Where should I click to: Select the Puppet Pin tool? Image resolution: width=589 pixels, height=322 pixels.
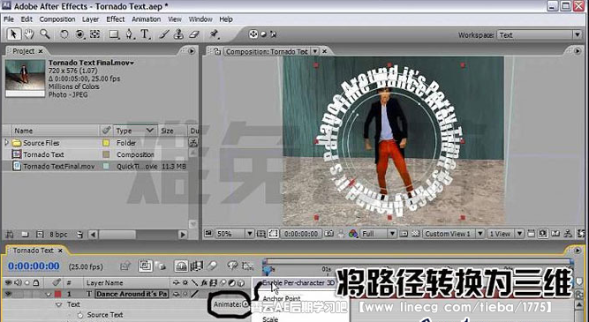tap(215, 34)
